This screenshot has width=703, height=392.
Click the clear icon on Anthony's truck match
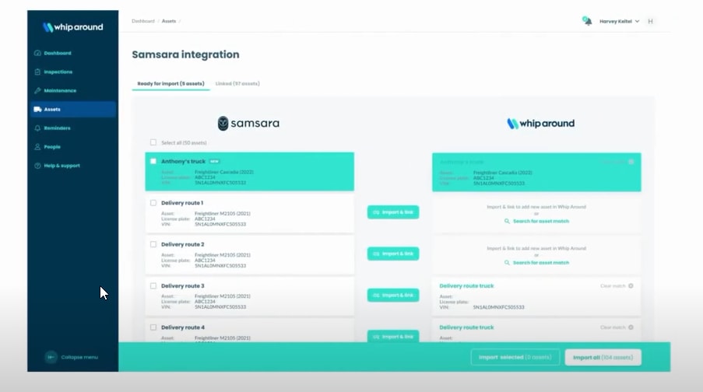tap(631, 162)
